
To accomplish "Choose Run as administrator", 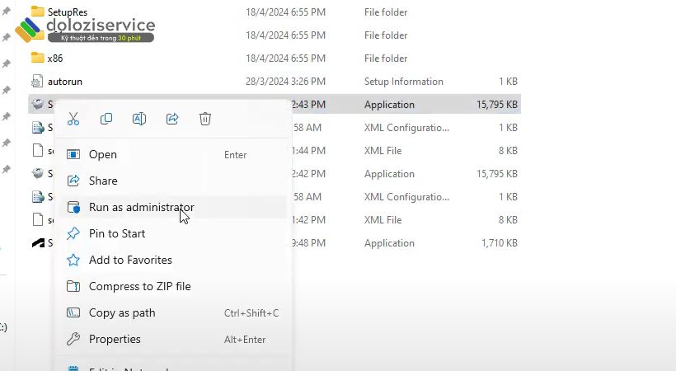I will click(x=172, y=207).
